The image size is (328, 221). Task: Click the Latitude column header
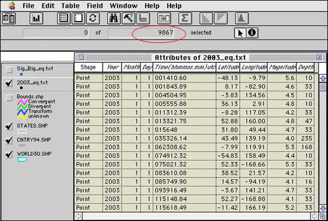(x=228, y=67)
